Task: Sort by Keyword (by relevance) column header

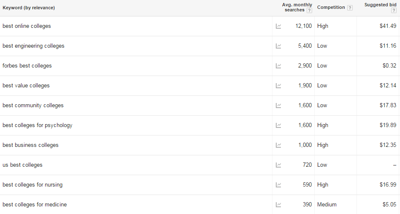Action: [29, 8]
